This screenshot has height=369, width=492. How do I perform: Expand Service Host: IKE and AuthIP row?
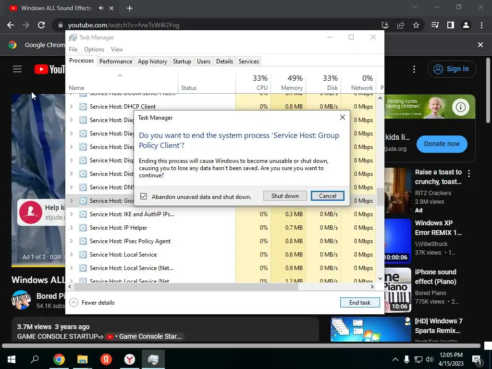72,214
